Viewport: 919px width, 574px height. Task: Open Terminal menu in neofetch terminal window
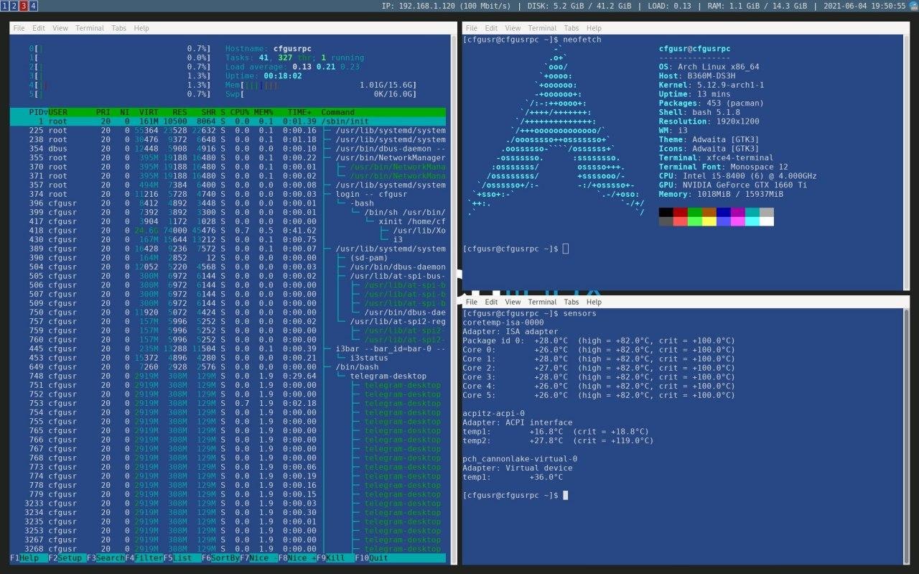point(543,28)
